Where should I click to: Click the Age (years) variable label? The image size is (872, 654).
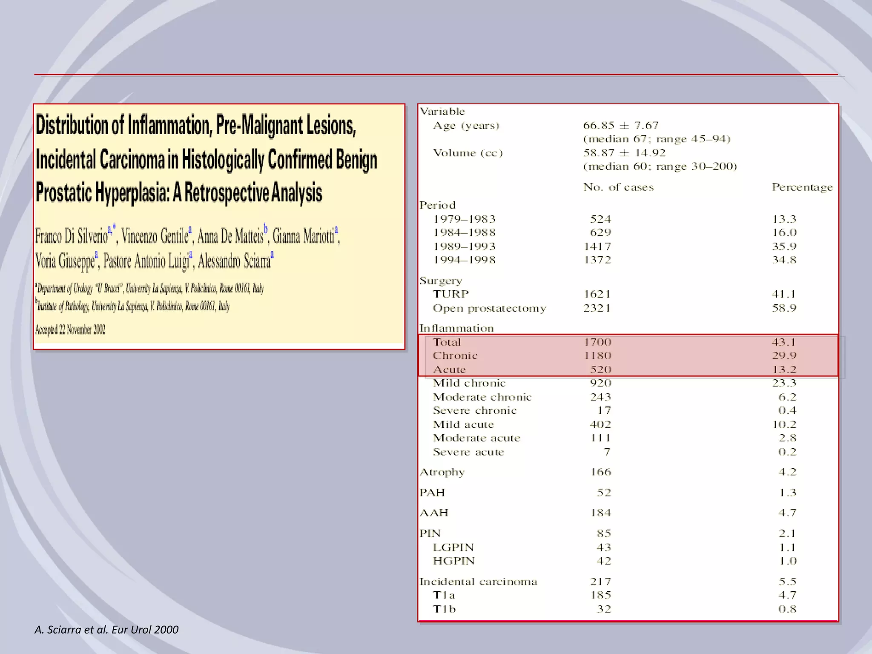[466, 126]
